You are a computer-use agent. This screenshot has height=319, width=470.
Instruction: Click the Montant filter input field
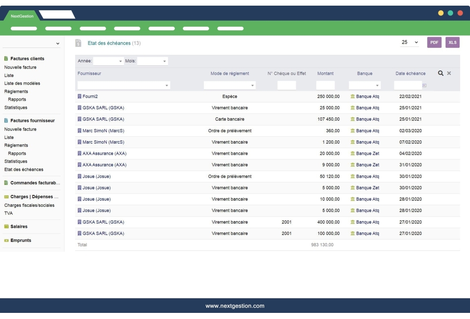tap(325, 86)
